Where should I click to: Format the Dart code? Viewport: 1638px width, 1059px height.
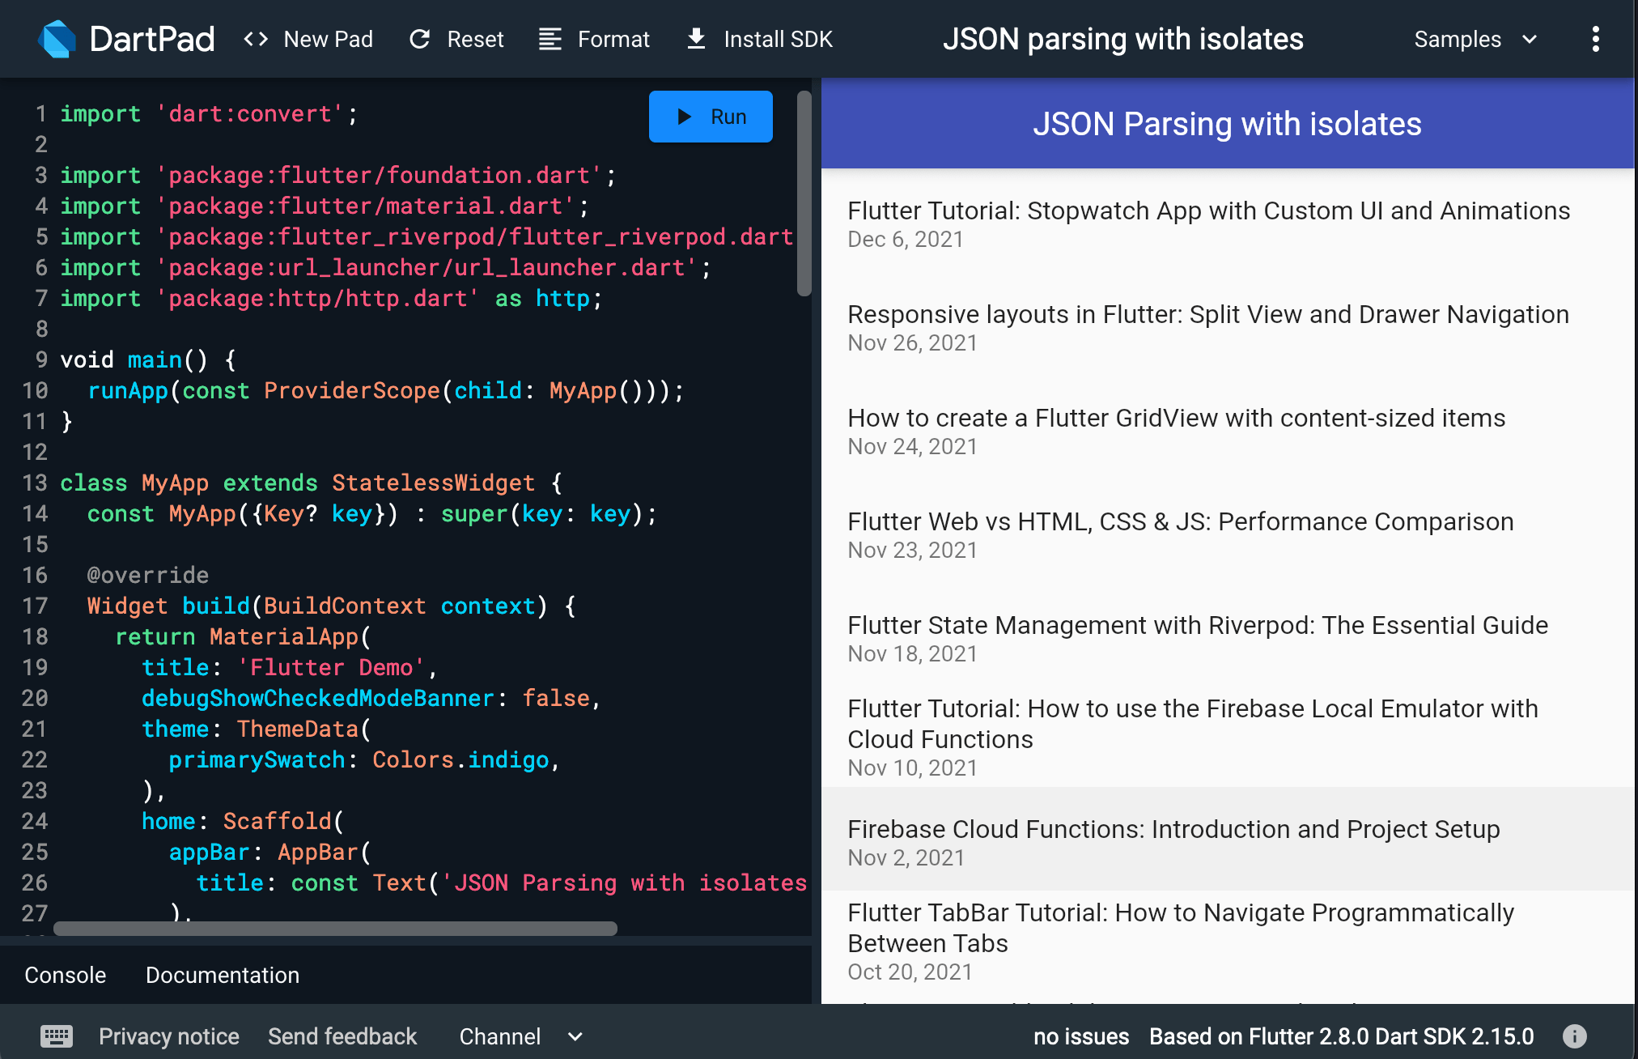click(x=593, y=39)
